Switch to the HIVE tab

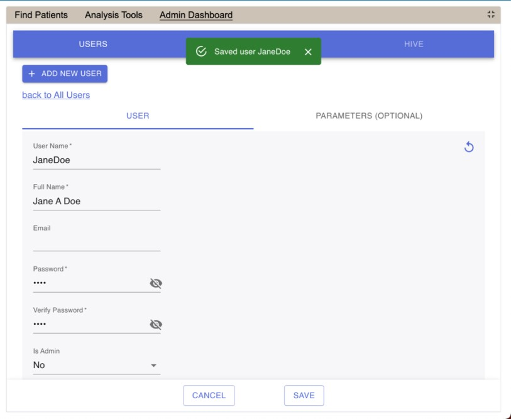414,44
